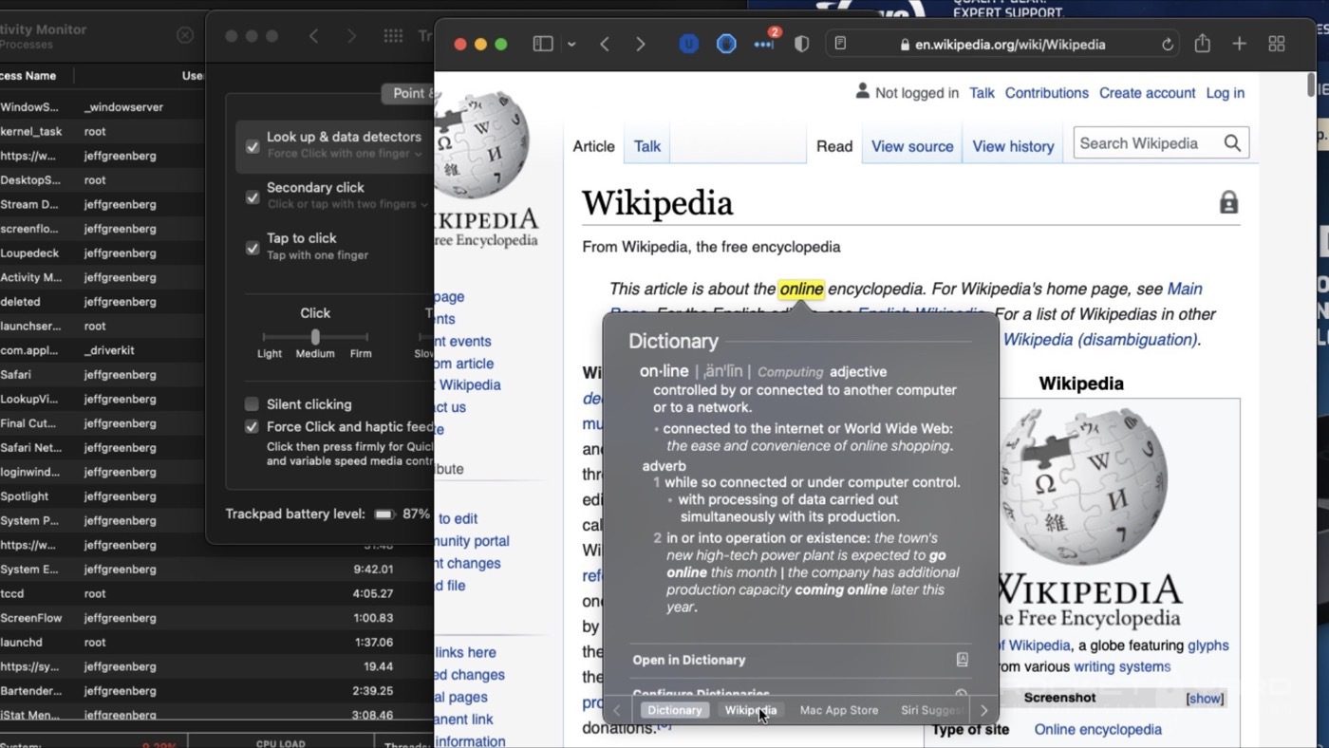Click the Safari share icon
The image size is (1329, 748).
[x=1202, y=45]
